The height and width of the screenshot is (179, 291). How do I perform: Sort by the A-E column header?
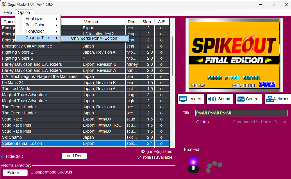(x=161, y=22)
